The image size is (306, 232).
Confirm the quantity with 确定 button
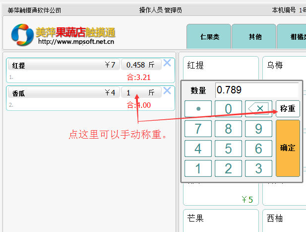coord(288,148)
